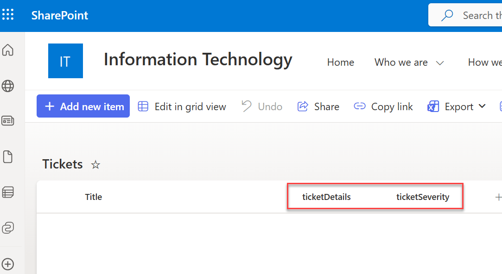Favorite the Tickets list with star
This screenshot has height=274, width=502.
95,165
